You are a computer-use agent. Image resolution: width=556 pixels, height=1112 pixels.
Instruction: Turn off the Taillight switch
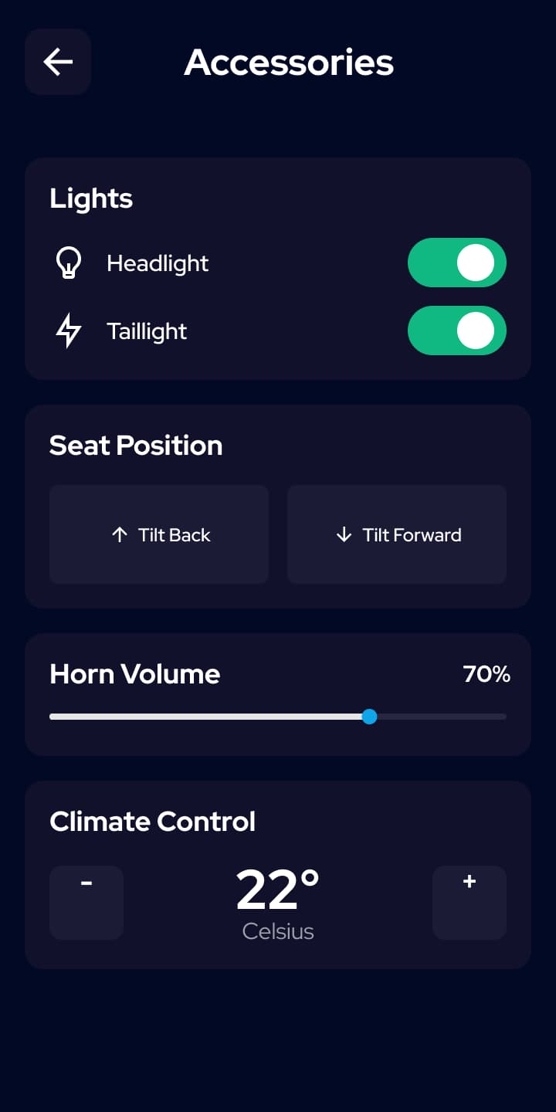click(x=457, y=331)
